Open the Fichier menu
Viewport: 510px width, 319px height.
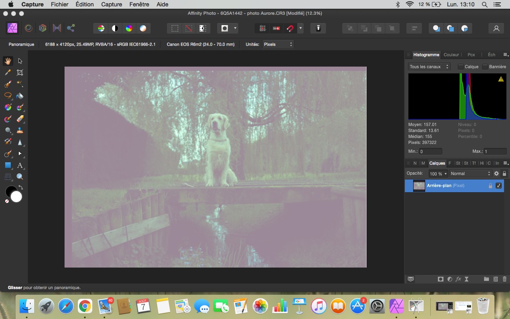60,4
